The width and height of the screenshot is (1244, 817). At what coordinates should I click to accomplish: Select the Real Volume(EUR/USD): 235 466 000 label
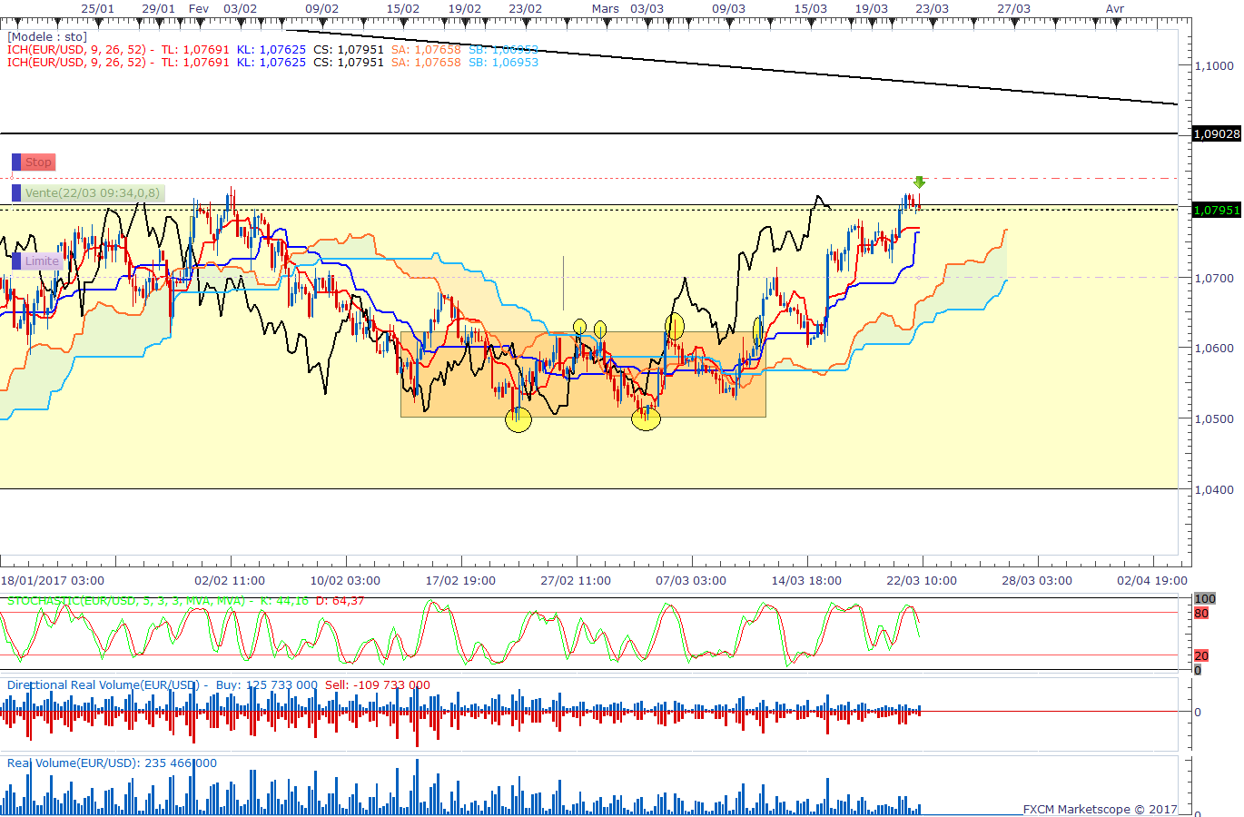[x=112, y=763]
